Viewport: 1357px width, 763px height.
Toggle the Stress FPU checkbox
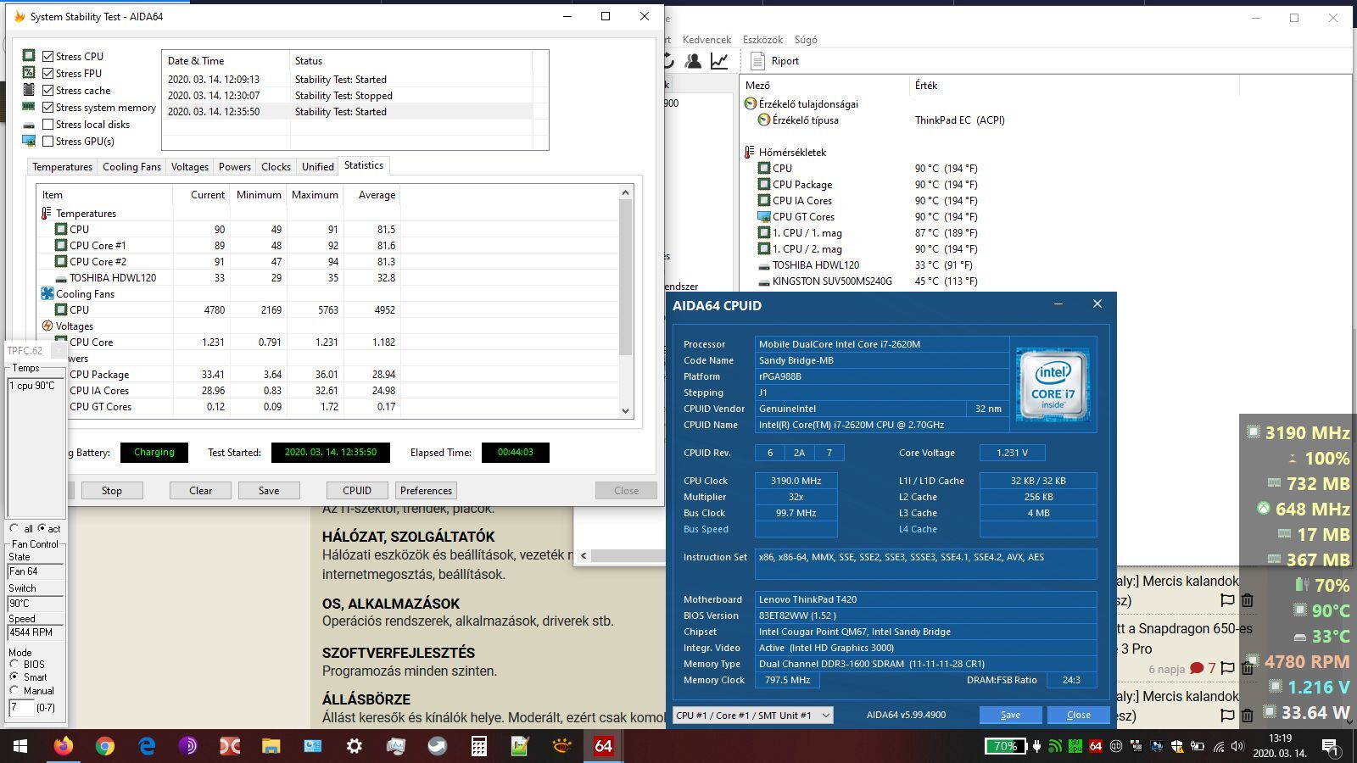[x=48, y=73]
